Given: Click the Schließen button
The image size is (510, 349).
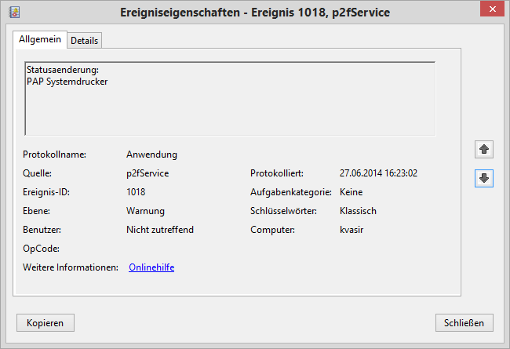Looking at the screenshot, I should [x=464, y=322].
